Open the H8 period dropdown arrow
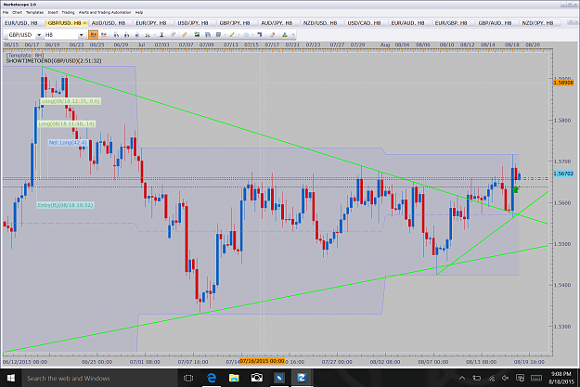This screenshot has height=387, width=580. (81, 35)
